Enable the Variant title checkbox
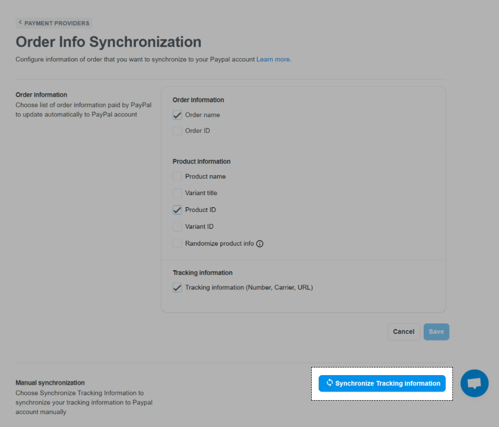Screen dimensions: 499x427 tap(177, 193)
